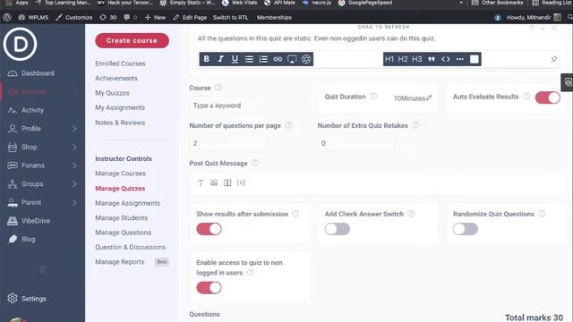Insert a hyperlink with the link icon
The image size is (573, 322).
click(278, 59)
